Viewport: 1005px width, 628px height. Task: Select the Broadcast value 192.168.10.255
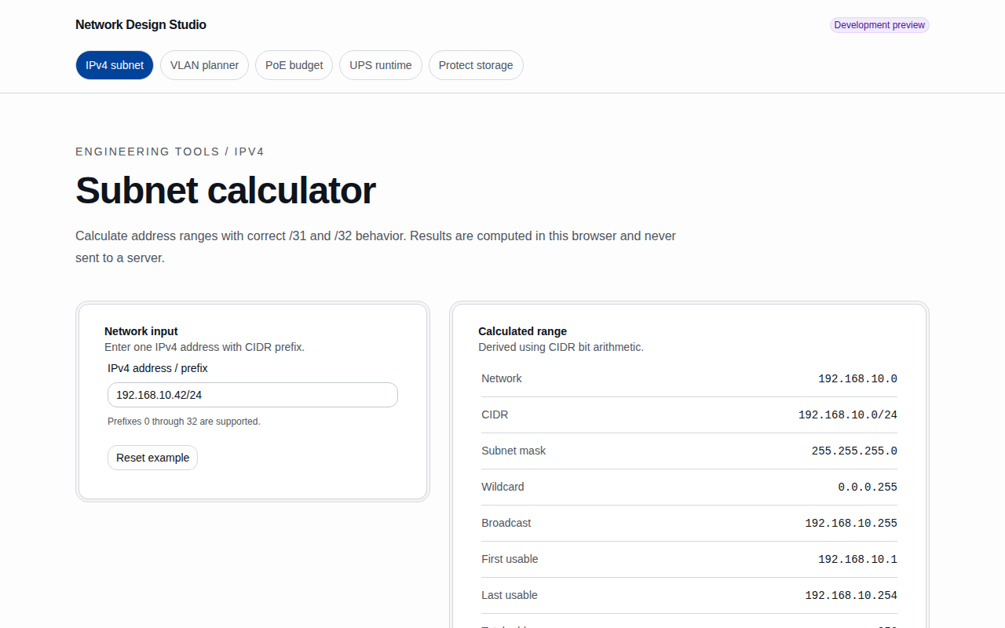[x=851, y=523]
